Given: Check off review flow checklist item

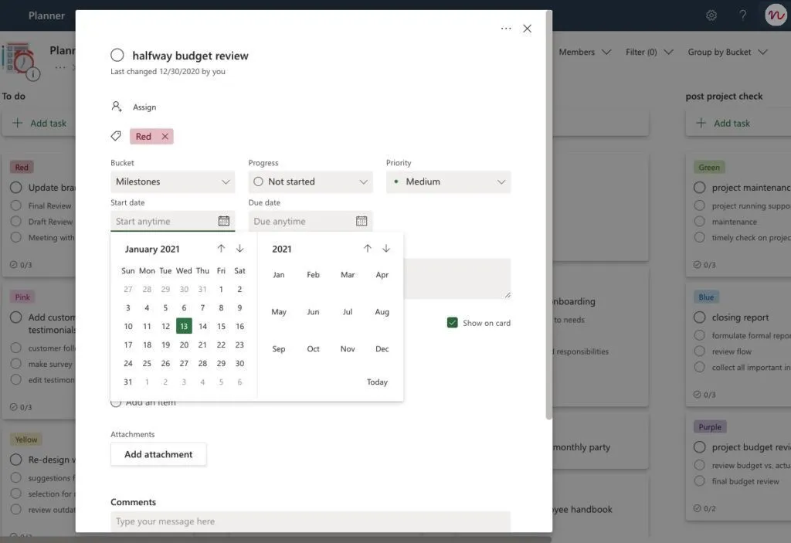Looking at the screenshot, I should coord(699,351).
